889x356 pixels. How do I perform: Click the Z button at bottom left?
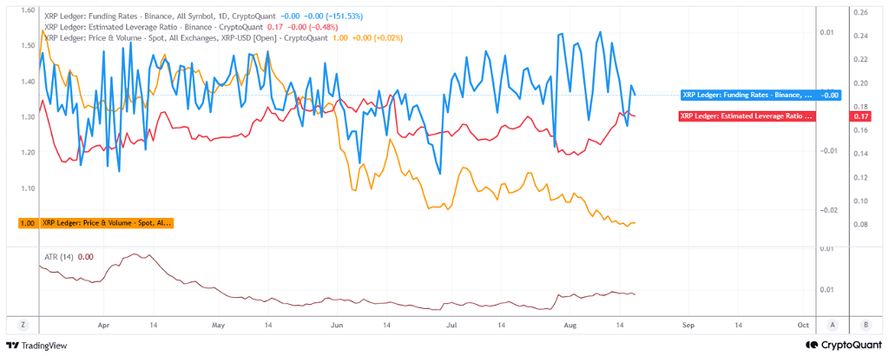[23, 325]
